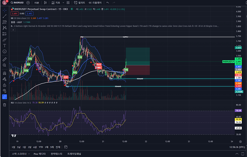Open price scale settings gear icon
The height and width of the screenshot is (157, 247).
241,142
